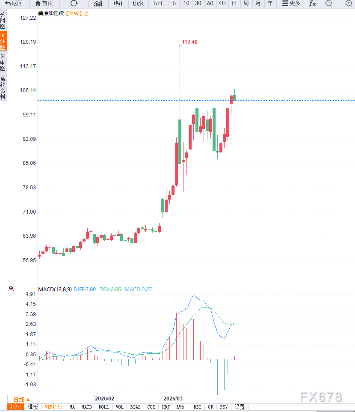355x412 pixels.
Task: Expand the 更多 more menu
Action: pos(291,3)
